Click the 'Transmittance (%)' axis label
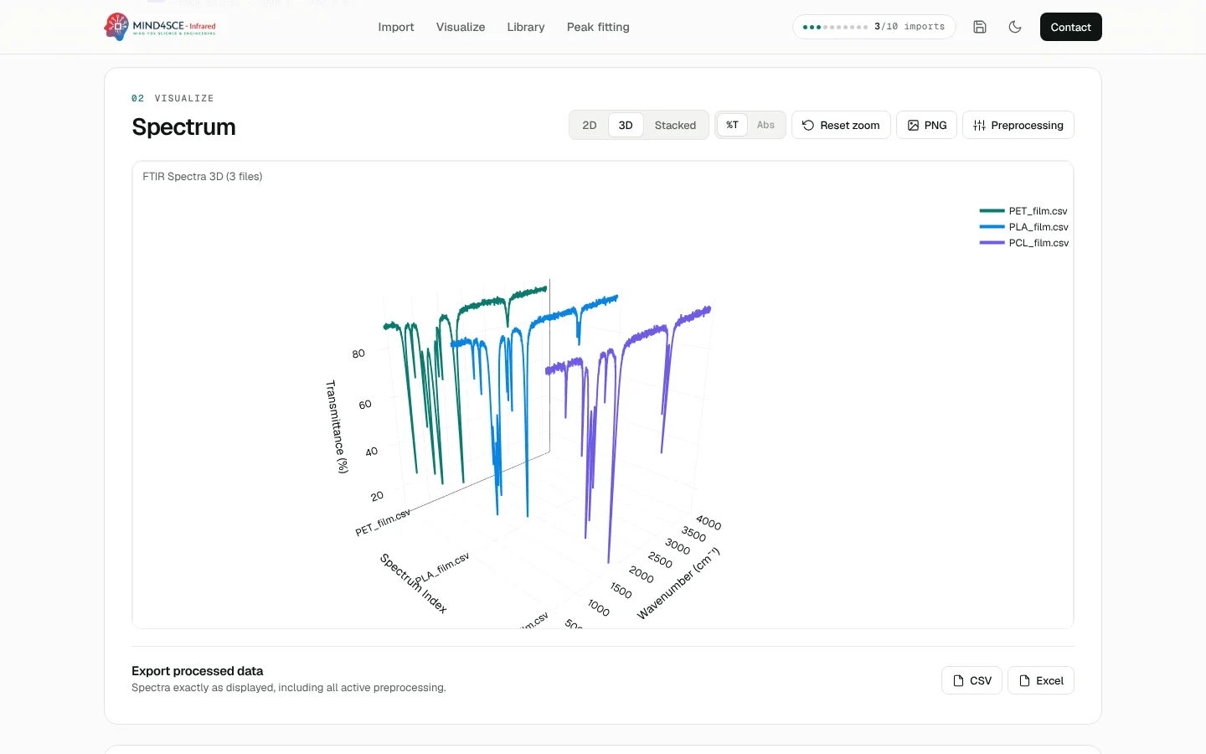This screenshot has width=1206, height=754. coord(337,426)
